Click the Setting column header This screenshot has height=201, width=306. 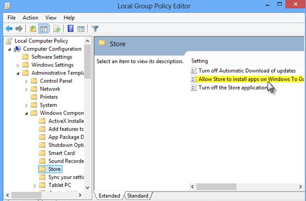coord(199,61)
